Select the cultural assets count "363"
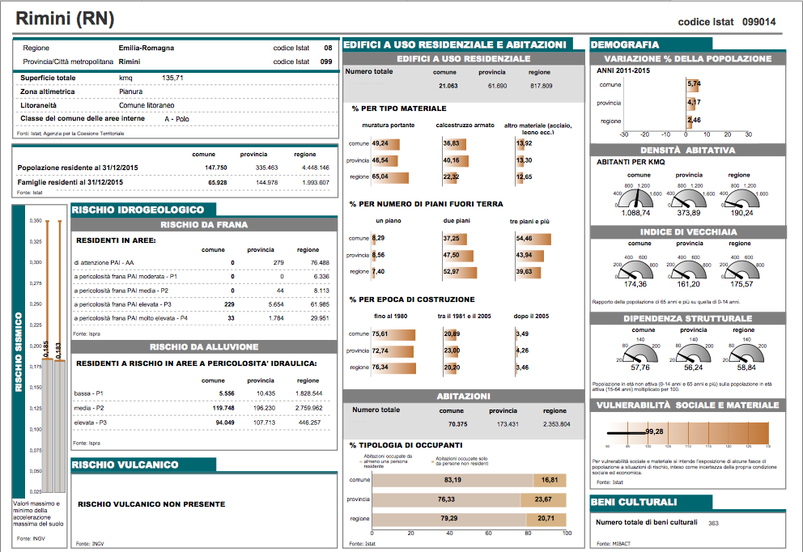This screenshot has height=552, width=803. click(x=713, y=524)
